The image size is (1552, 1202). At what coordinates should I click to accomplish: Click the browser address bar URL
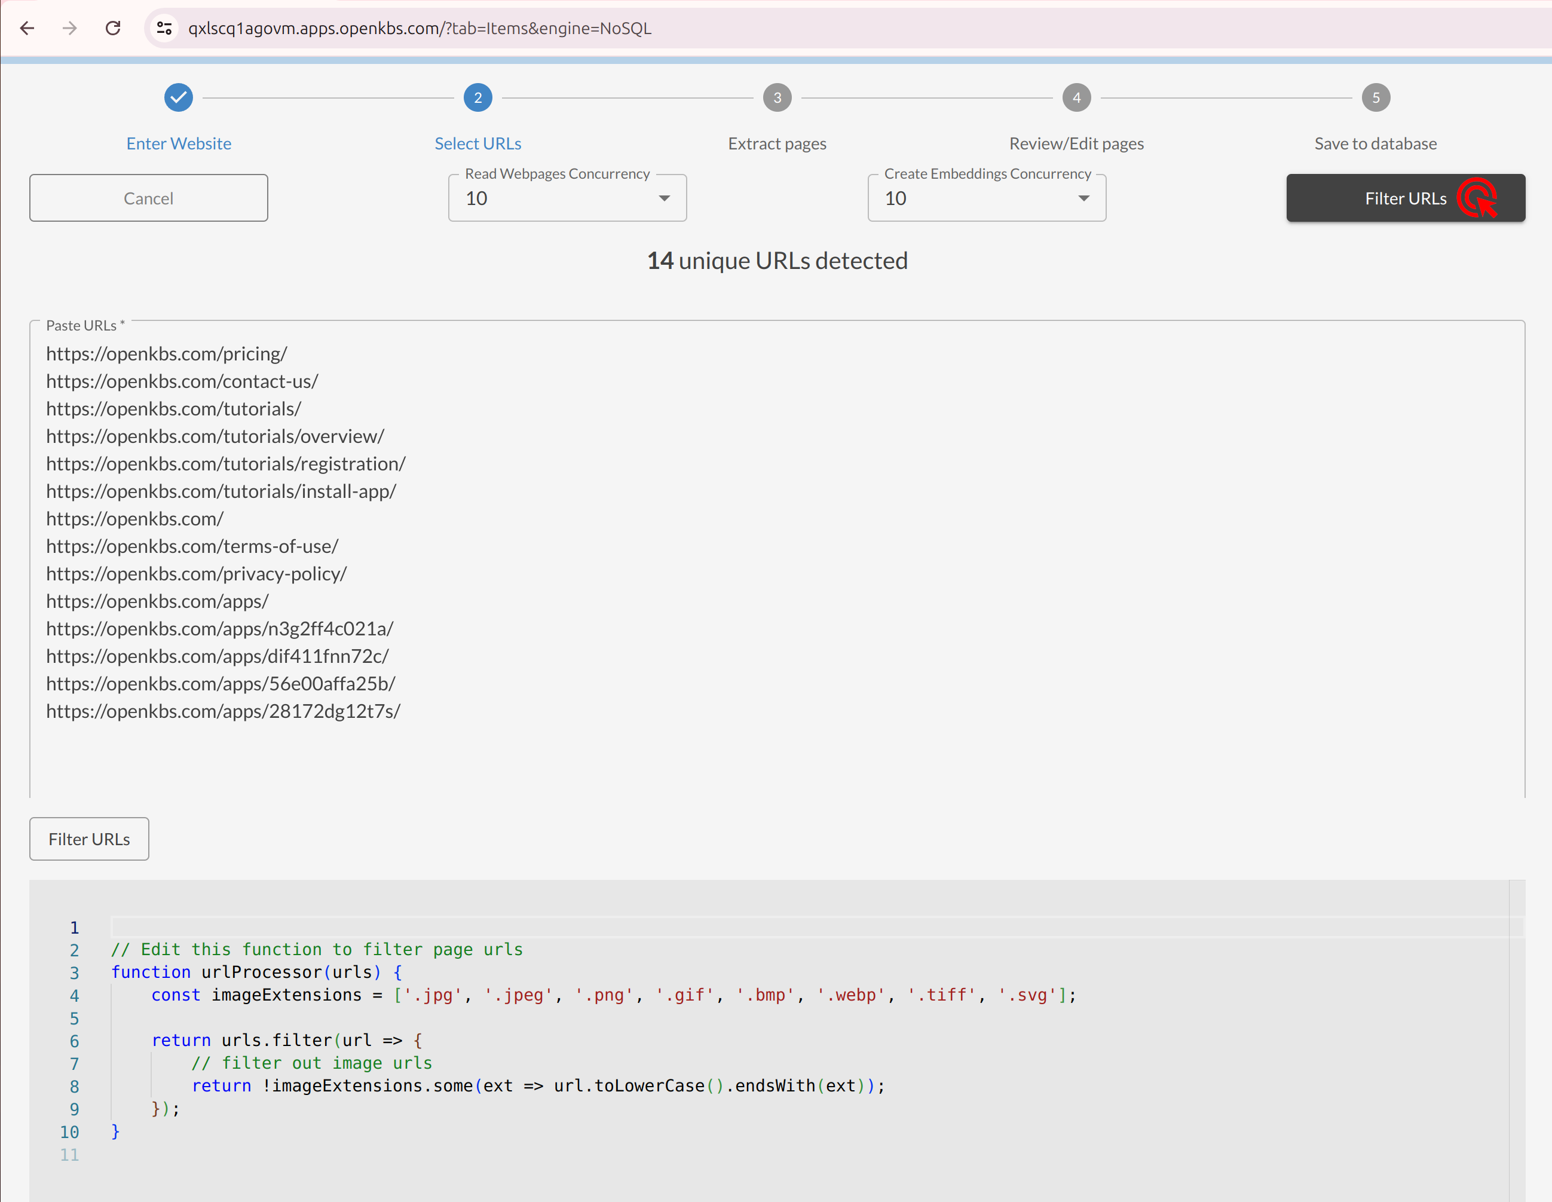[420, 29]
